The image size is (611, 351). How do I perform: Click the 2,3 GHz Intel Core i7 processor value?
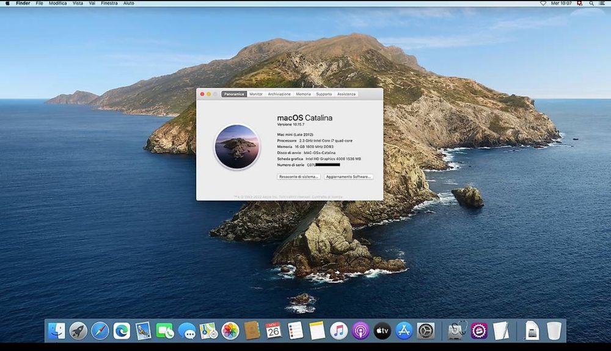pyautogui.click(x=326, y=141)
